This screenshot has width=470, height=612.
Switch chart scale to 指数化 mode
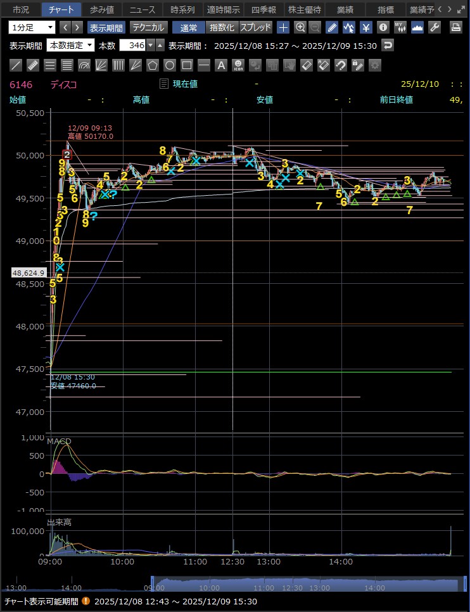[222, 27]
